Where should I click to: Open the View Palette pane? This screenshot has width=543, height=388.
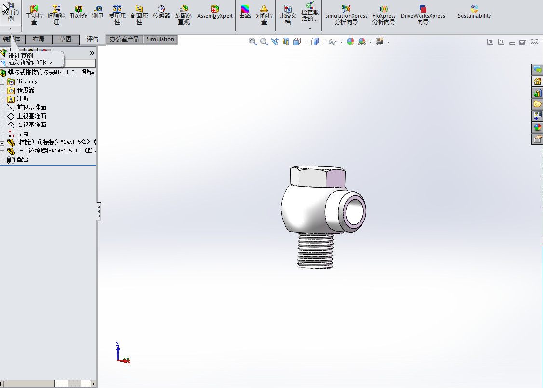(x=537, y=116)
